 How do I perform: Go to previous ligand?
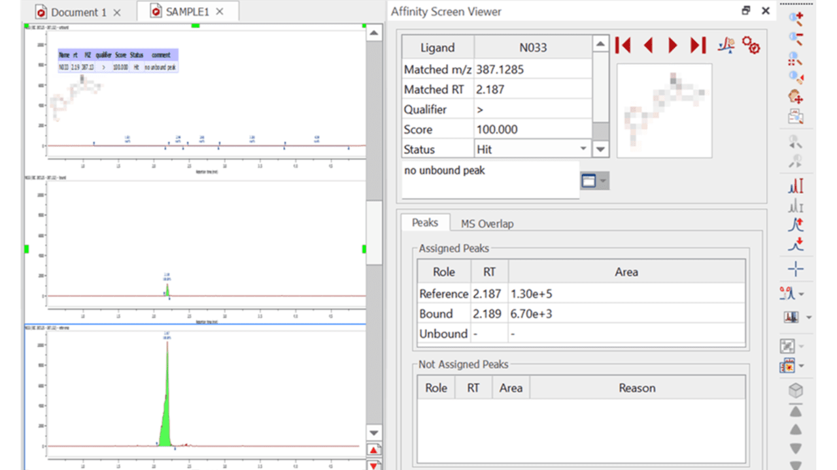[648, 45]
